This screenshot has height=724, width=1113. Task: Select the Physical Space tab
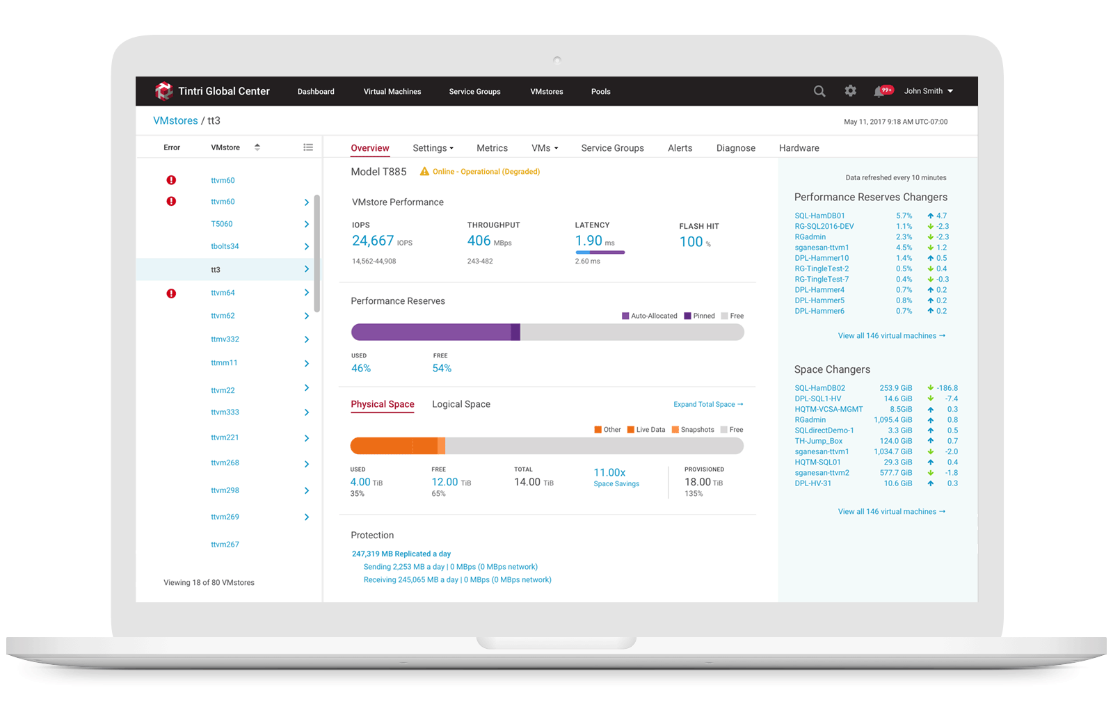click(x=383, y=404)
